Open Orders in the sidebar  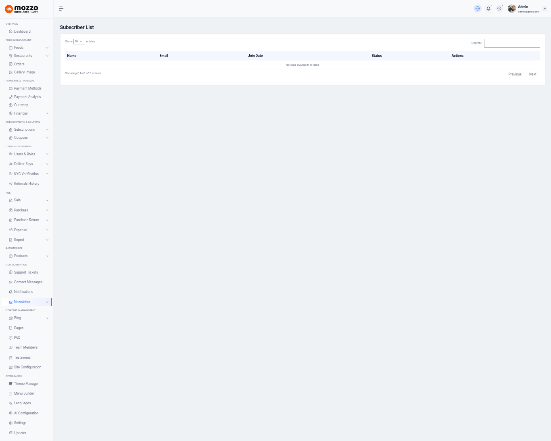[19, 64]
